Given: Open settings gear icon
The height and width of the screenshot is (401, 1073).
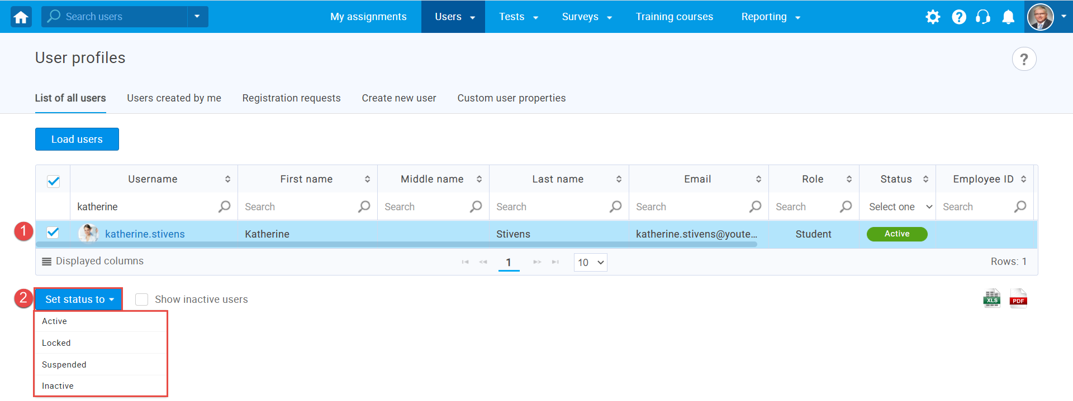Looking at the screenshot, I should pos(933,17).
